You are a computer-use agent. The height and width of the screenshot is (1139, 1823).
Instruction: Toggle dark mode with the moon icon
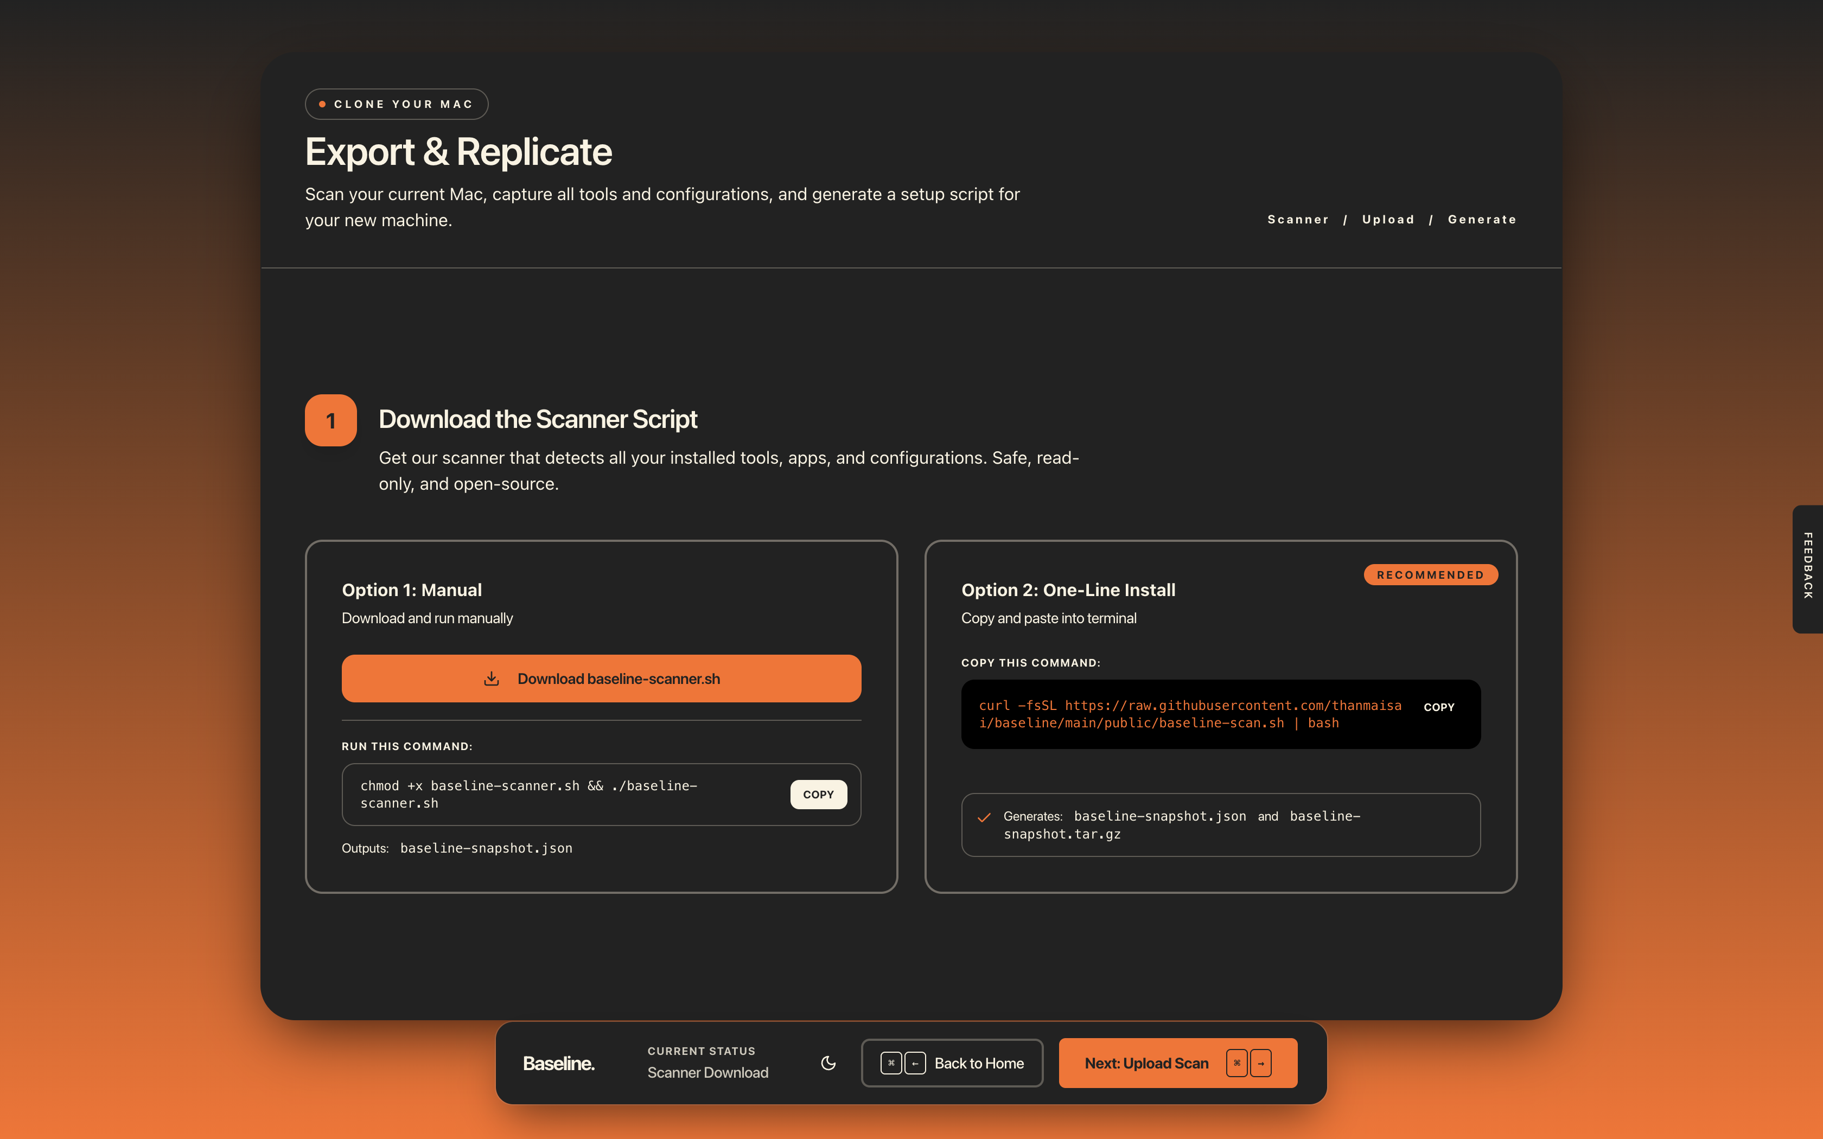828,1063
